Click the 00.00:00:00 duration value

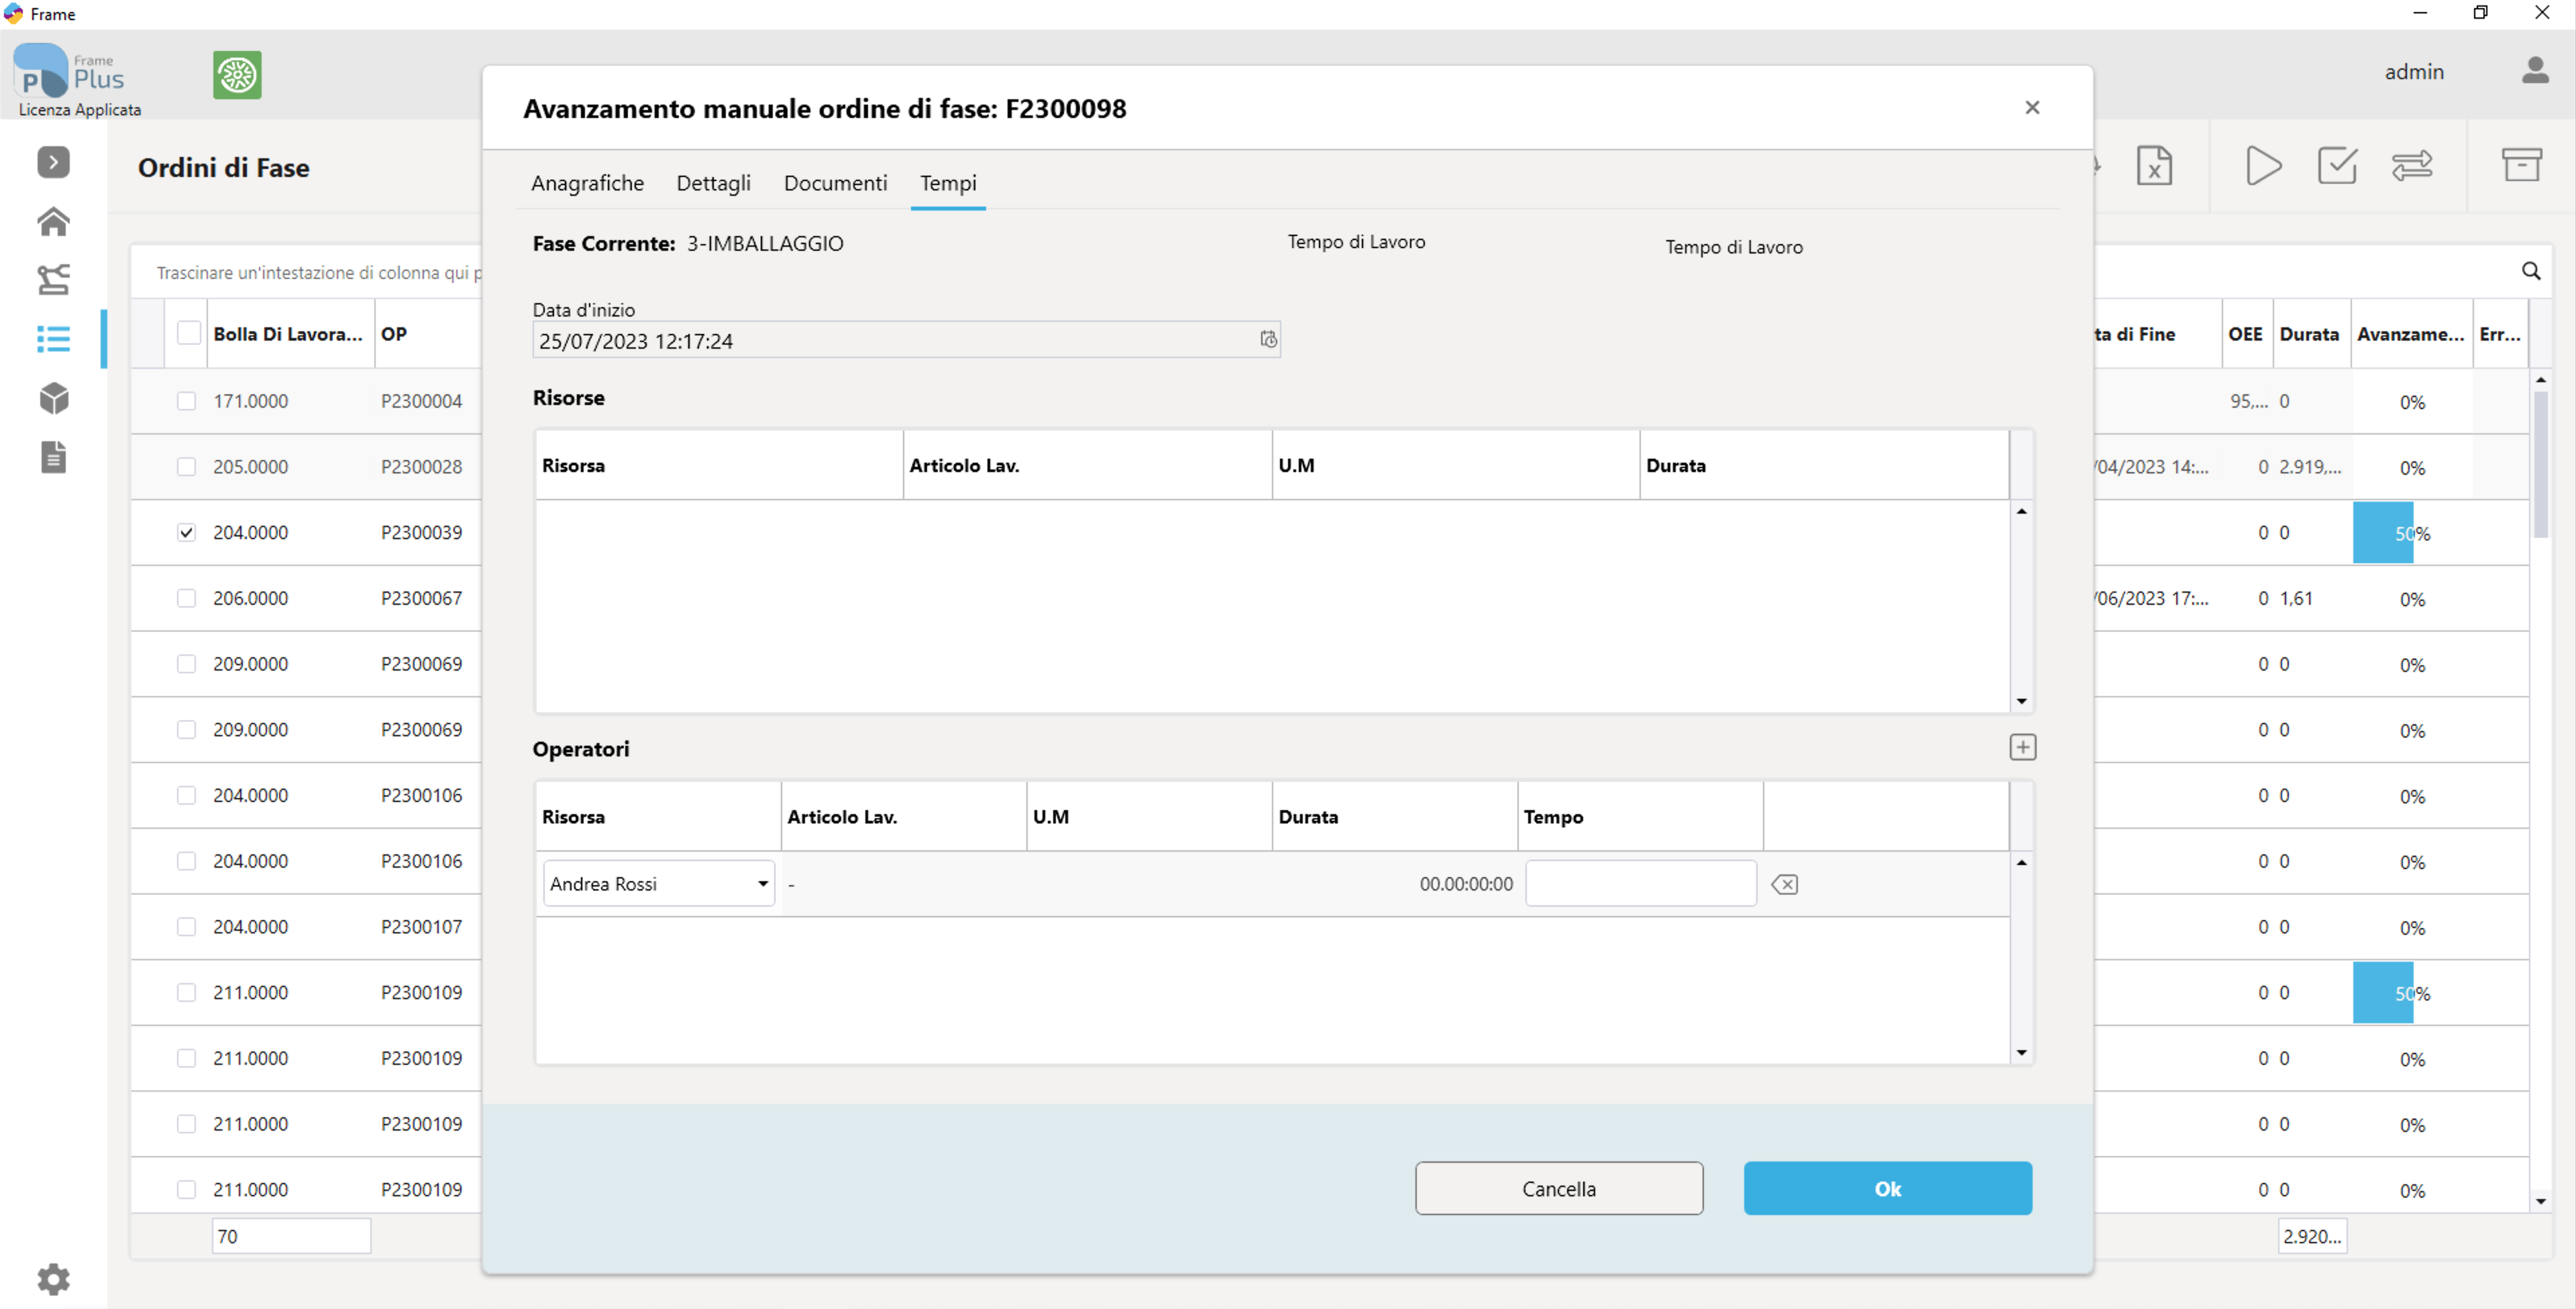pyautogui.click(x=1465, y=884)
